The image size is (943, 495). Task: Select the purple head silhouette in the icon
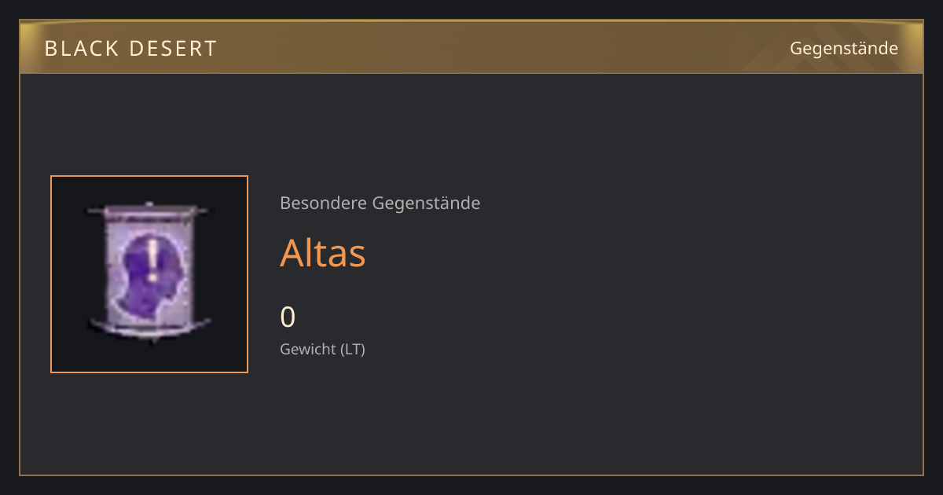(x=150, y=271)
